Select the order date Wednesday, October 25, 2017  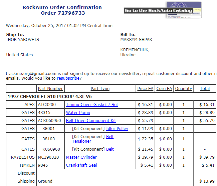point(36,26)
